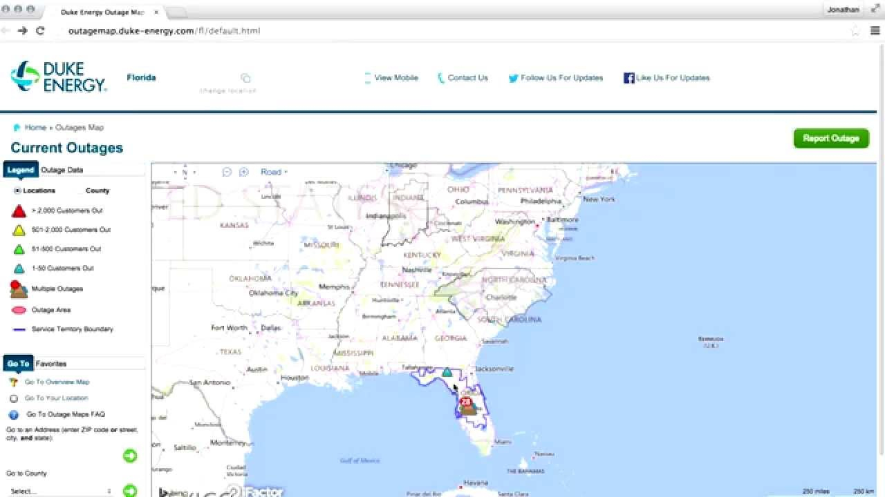Switch to the Favorites tab

[x=51, y=364]
